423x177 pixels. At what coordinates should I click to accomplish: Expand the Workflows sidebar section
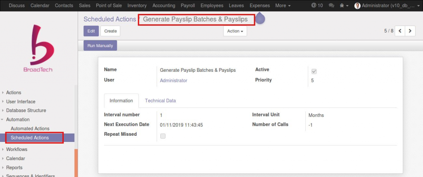click(17, 149)
